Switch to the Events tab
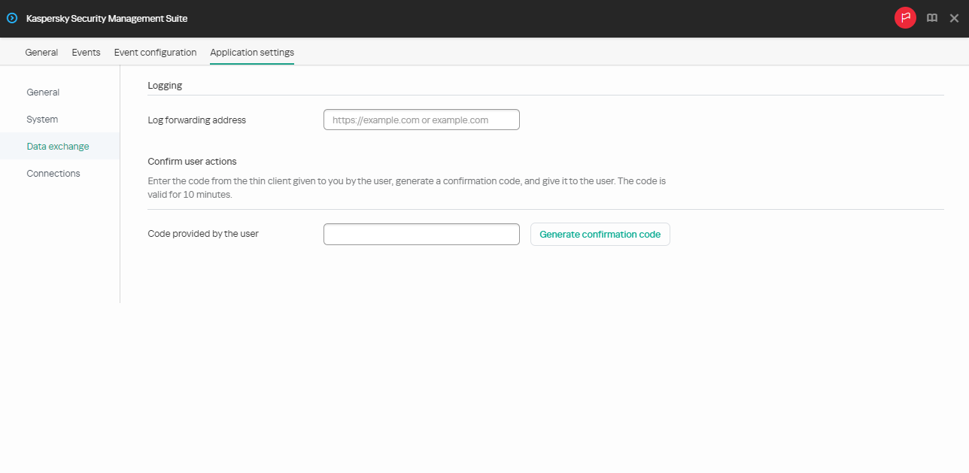 [86, 52]
